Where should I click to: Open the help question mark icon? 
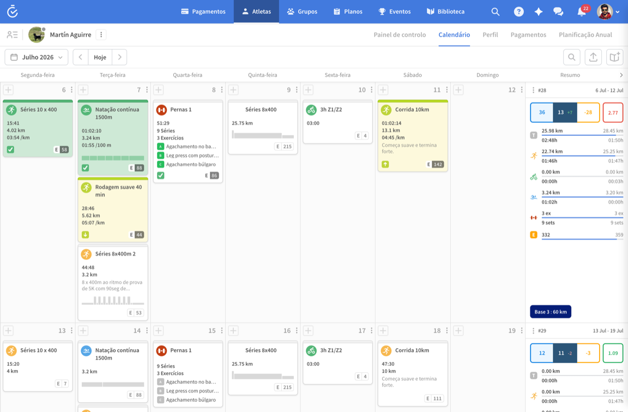point(518,11)
